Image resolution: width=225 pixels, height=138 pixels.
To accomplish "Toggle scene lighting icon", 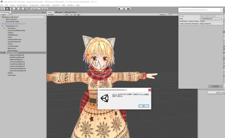I will click(x=71, y=15).
